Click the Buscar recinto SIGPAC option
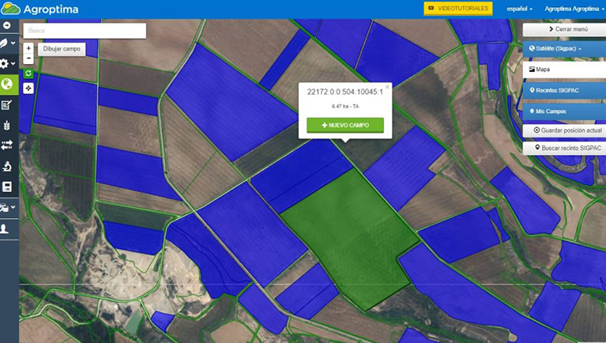Viewport: 606px width, 343px height. click(x=563, y=148)
